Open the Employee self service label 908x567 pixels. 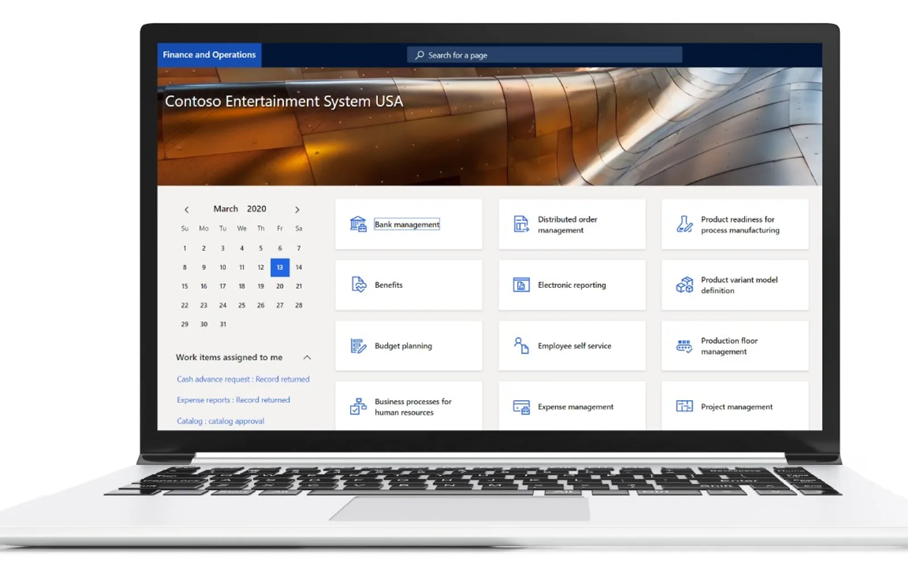[574, 346]
